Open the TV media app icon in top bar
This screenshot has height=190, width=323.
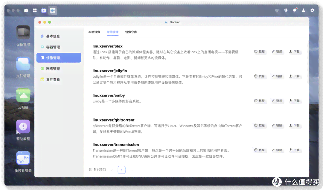point(44,10)
